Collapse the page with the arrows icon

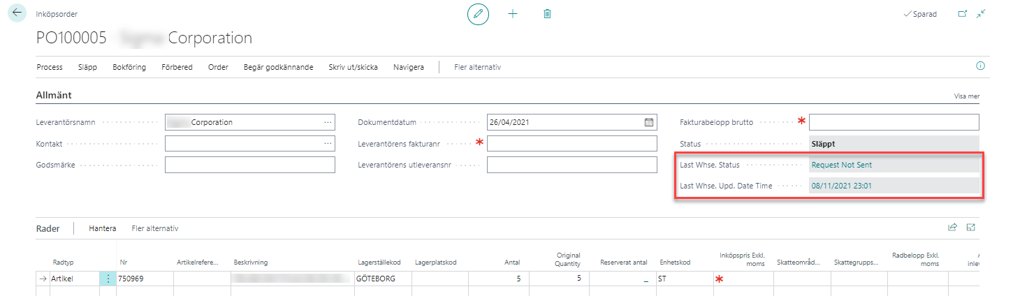pos(981,13)
